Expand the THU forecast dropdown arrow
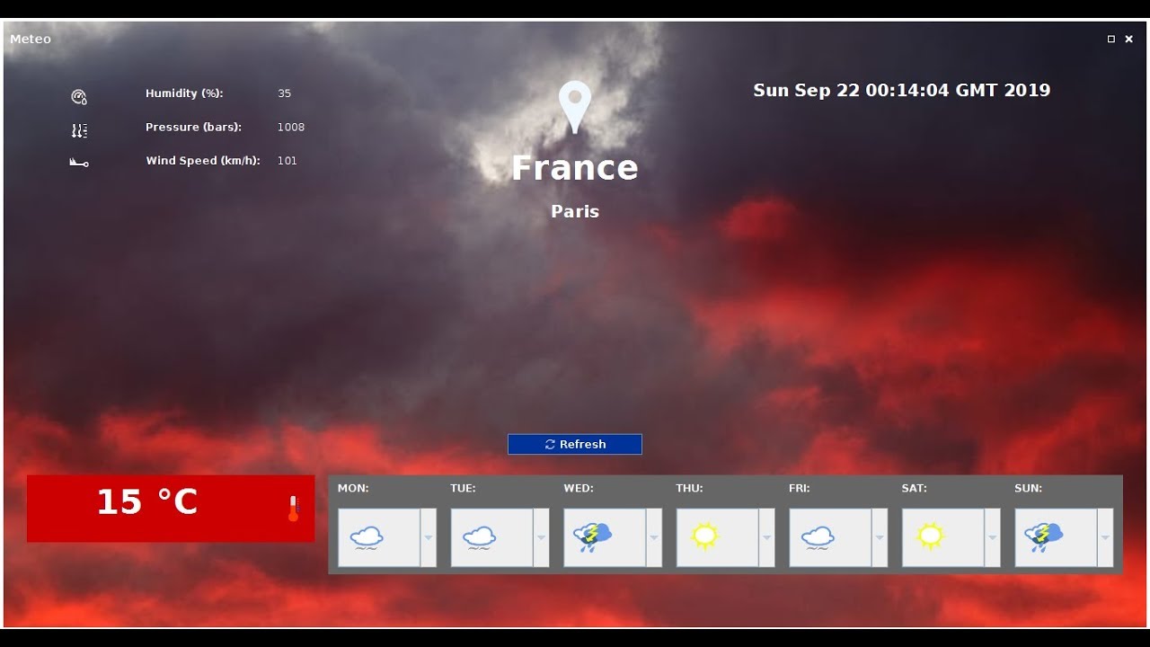 pos(766,537)
